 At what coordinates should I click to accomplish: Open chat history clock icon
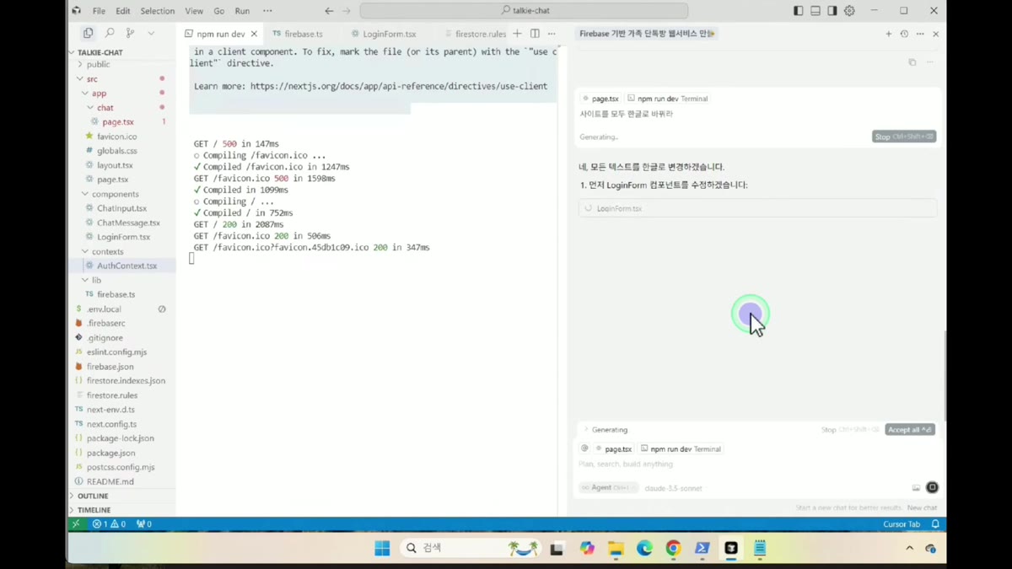904,34
